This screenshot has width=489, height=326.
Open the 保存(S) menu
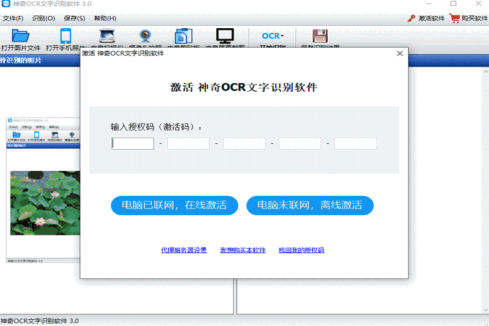point(74,18)
